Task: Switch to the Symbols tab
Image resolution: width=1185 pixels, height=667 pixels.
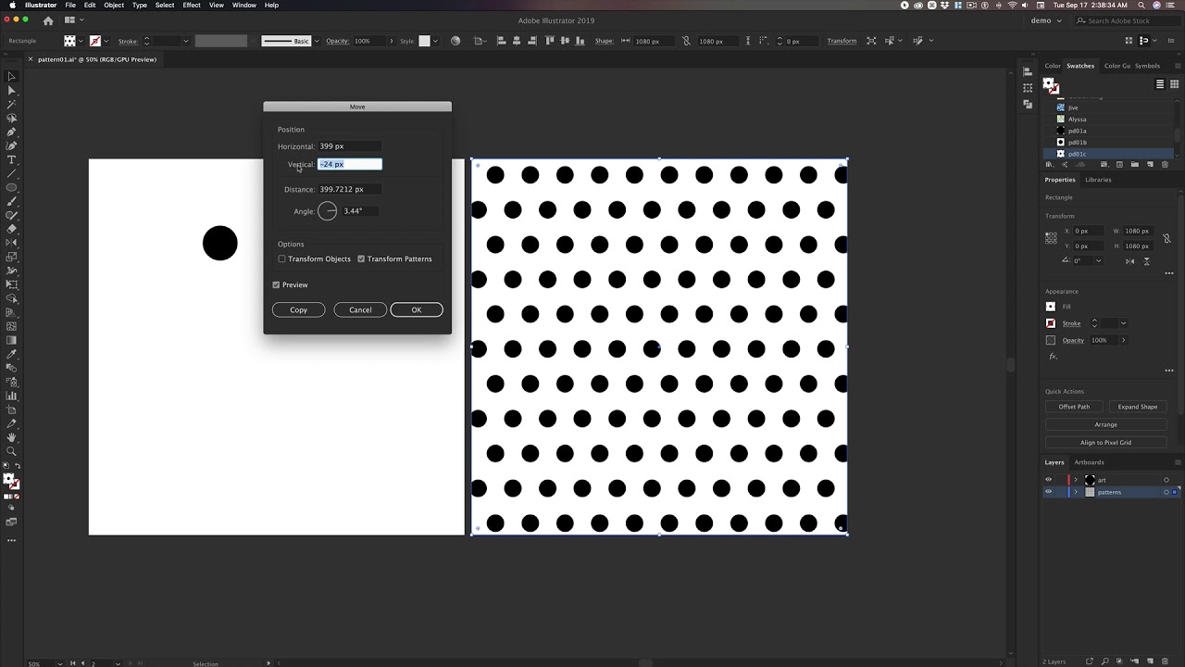Action: [x=1147, y=66]
